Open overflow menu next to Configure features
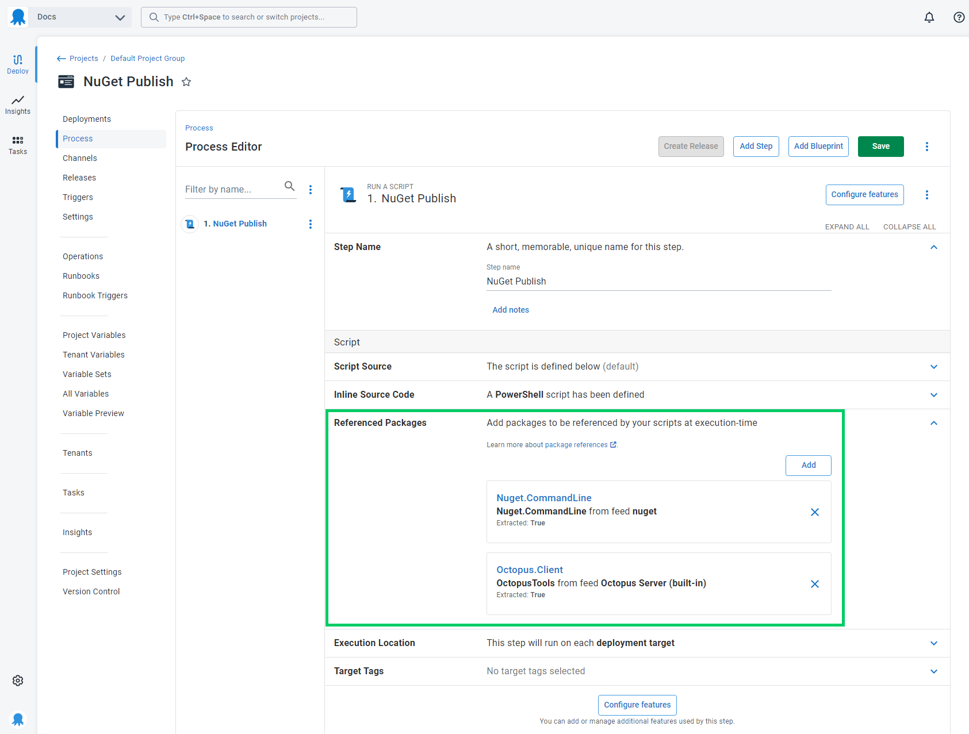Viewport: 969px width, 734px height. coord(927,195)
